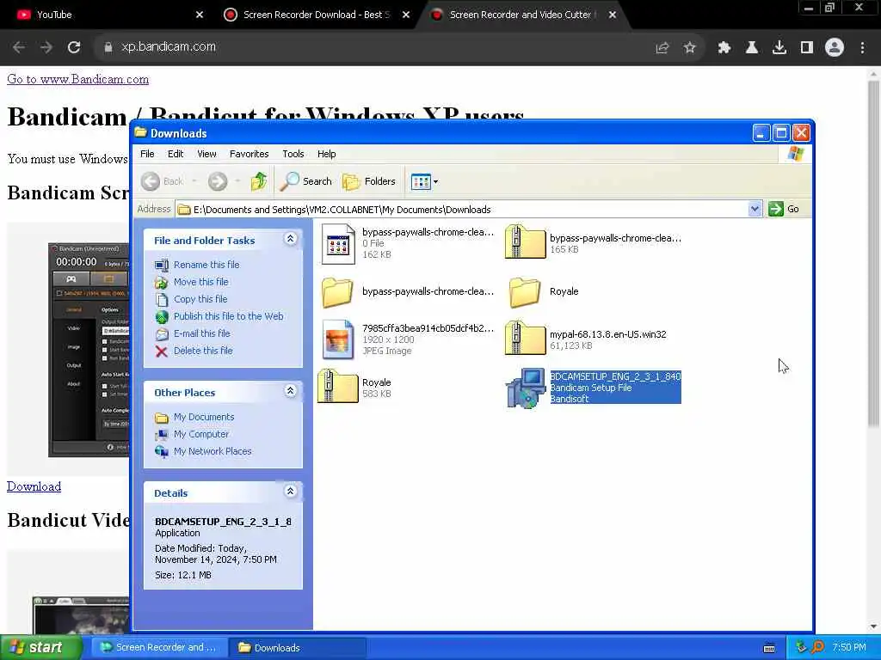This screenshot has width=881, height=660.
Task: Click BDCAMSETUP_ENG_2_3_1_840 file name
Action: tap(615, 376)
